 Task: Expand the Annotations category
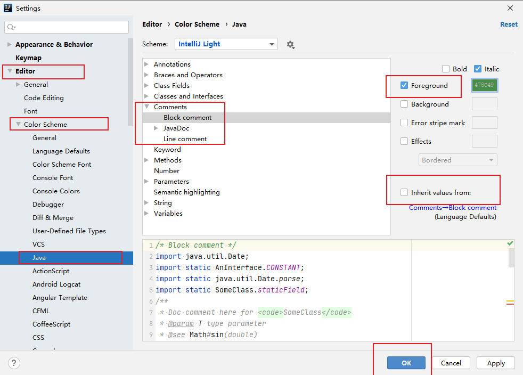[146, 64]
